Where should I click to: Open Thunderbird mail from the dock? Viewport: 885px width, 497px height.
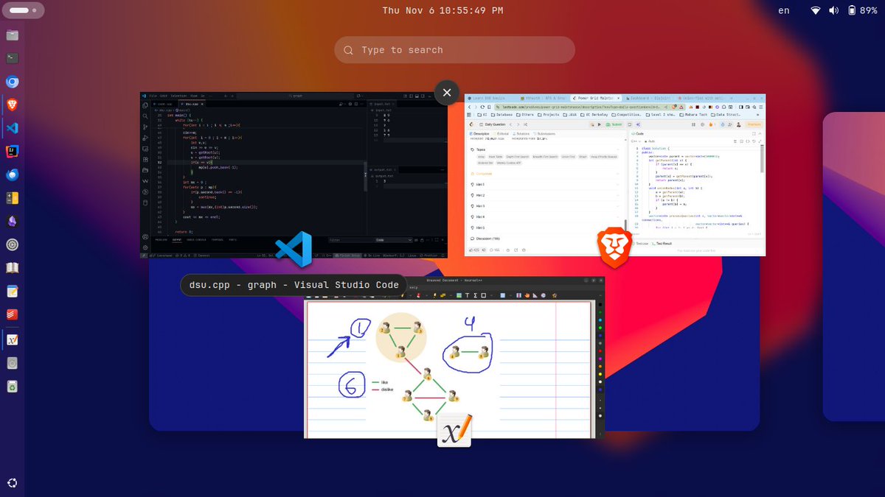(13, 175)
